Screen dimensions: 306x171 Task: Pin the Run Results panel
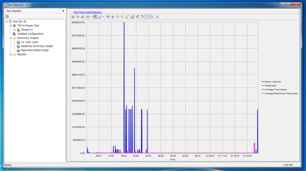pos(63,11)
